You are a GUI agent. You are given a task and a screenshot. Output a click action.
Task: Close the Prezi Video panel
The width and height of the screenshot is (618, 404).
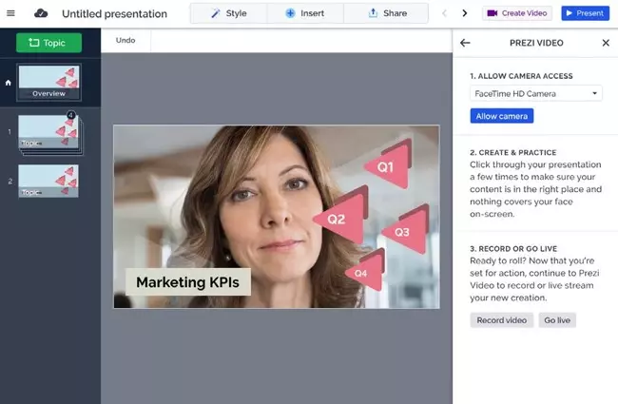point(606,43)
